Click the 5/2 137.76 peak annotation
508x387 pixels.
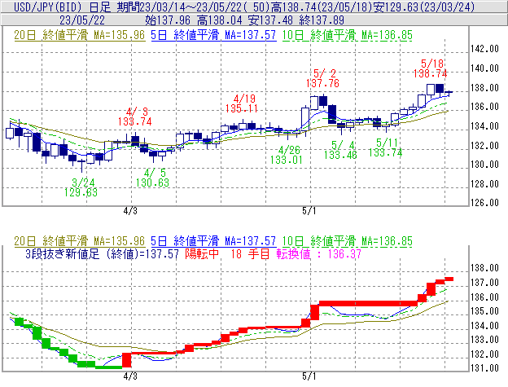tap(322, 78)
